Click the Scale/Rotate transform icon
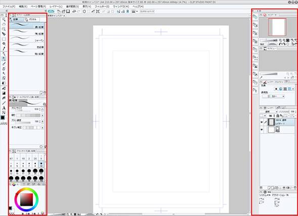The image size is (298, 216). (x=98, y=12)
